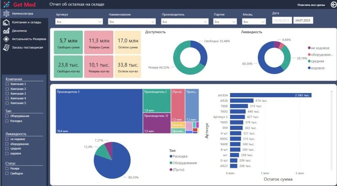Viewport: 337px width, 186px height.
Task: Click the Динамика chart icon
Action: pos(6,30)
